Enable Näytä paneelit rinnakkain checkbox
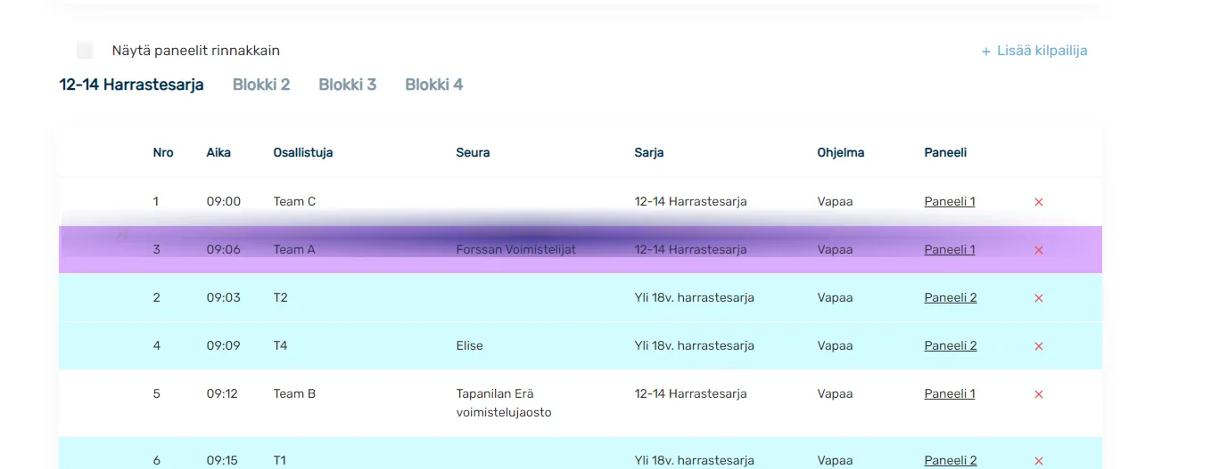The height and width of the screenshot is (469, 1211). point(85,51)
